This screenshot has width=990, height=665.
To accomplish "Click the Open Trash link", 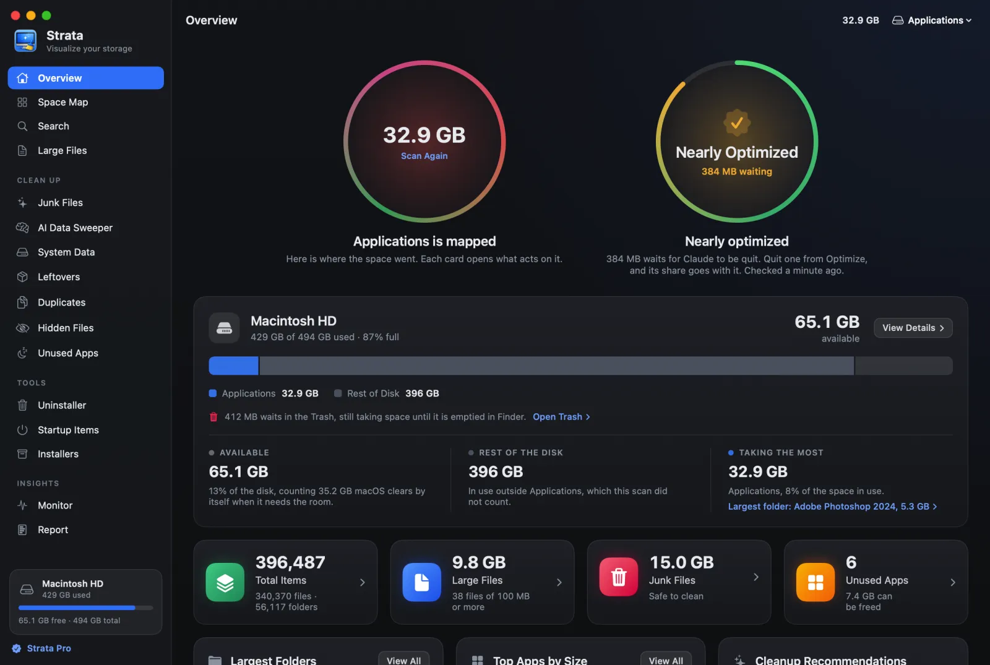I will (562, 417).
